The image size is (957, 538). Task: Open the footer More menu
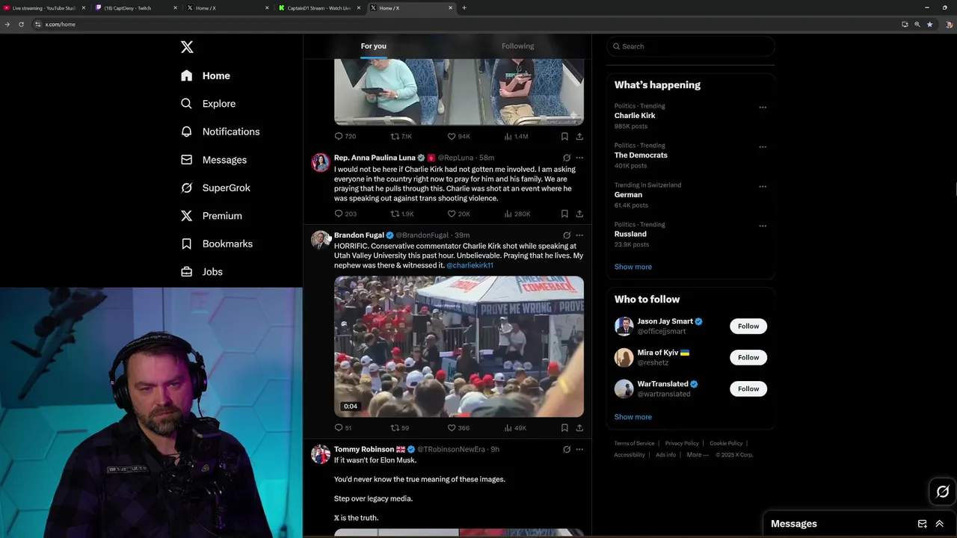tap(698, 455)
